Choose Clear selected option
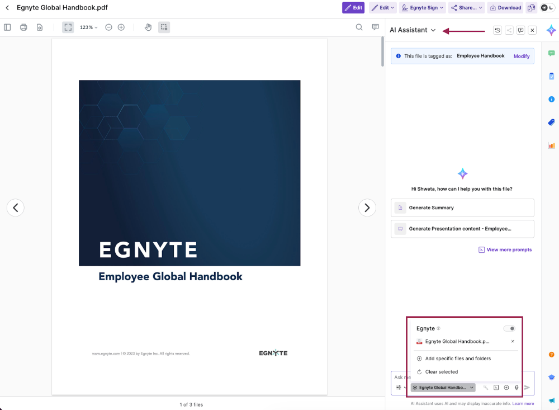 point(441,372)
